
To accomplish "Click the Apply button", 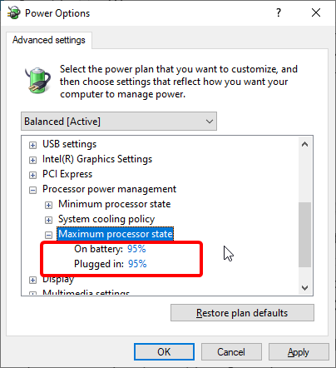I will point(299,352).
